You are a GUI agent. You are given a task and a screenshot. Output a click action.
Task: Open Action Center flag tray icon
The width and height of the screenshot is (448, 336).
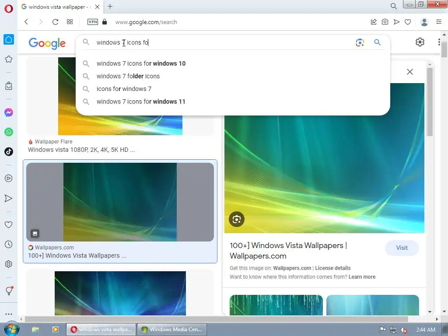(382, 330)
